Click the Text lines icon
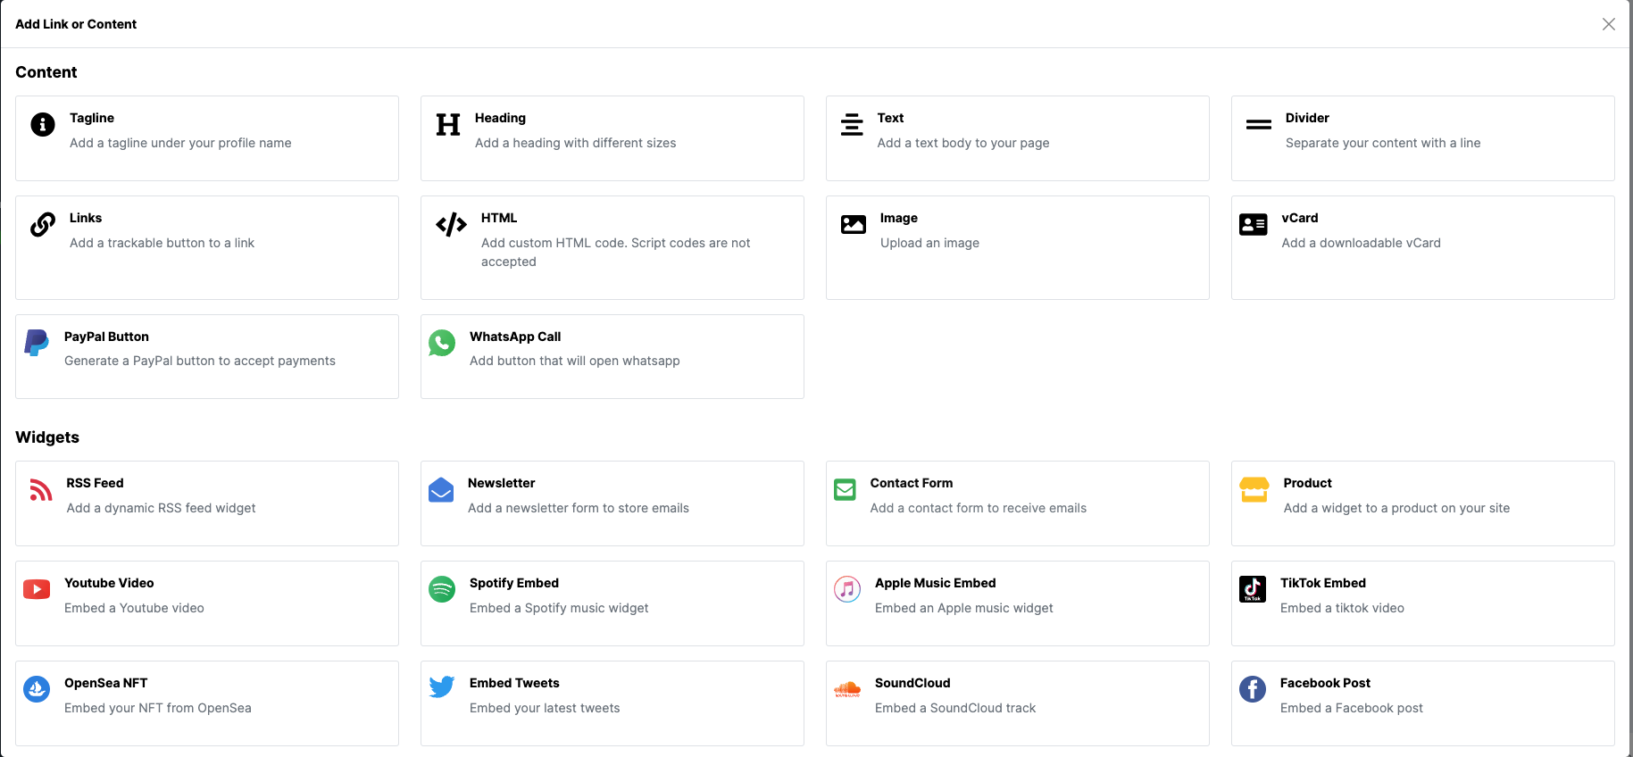This screenshot has width=1633, height=757. pos(852,124)
